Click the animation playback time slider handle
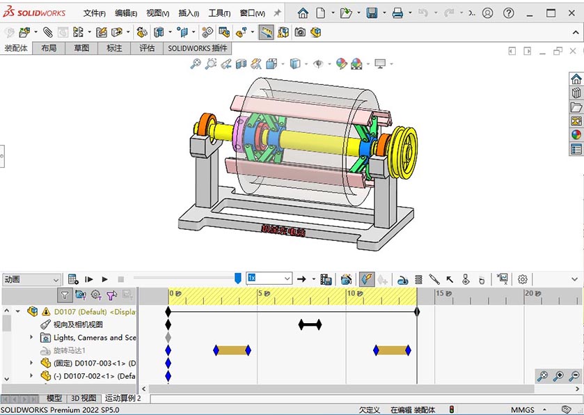This screenshot has height=415, width=584. coord(238,279)
